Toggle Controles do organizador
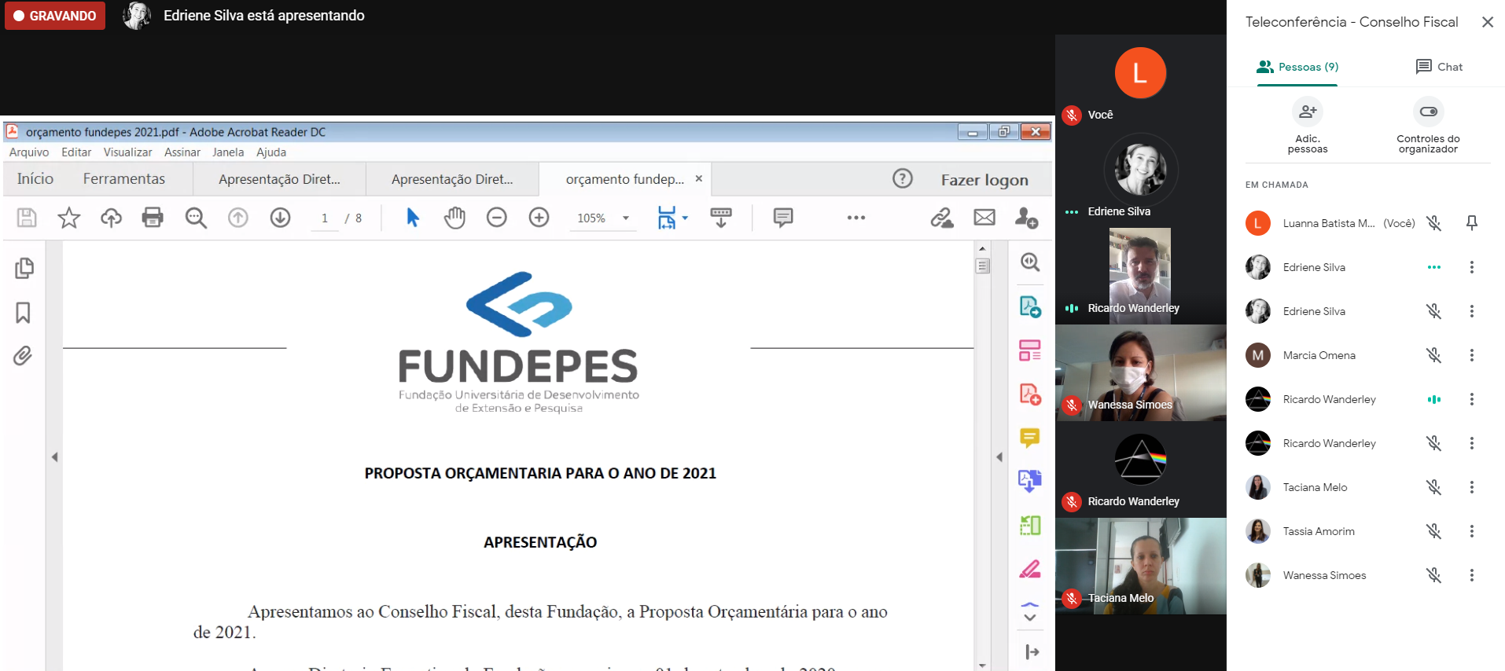Screen dimensions: 1505x671 pos(1428,112)
